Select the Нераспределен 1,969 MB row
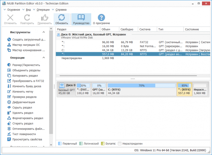This screenshot has width=212, height=155. tap(133, 58)
